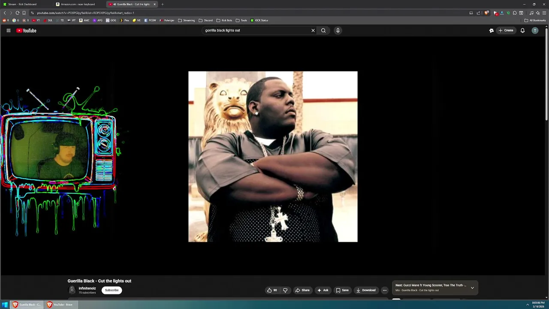Close the Guerilla Black YouTube tab
This screenshot has height=309, width=549.
(x=154, y=4)
